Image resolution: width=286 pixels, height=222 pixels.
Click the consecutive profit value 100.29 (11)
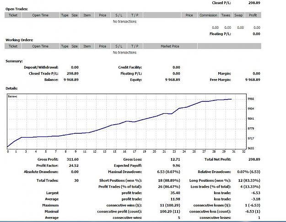[x=170, y=211]
